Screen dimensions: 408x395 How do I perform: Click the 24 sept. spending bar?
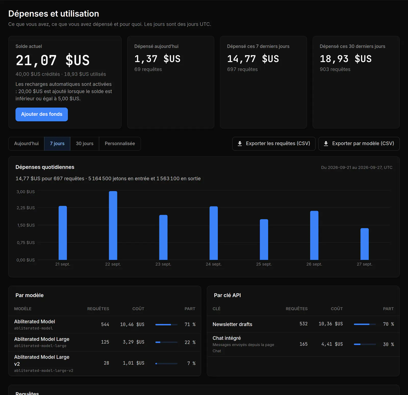pos(214,233)
